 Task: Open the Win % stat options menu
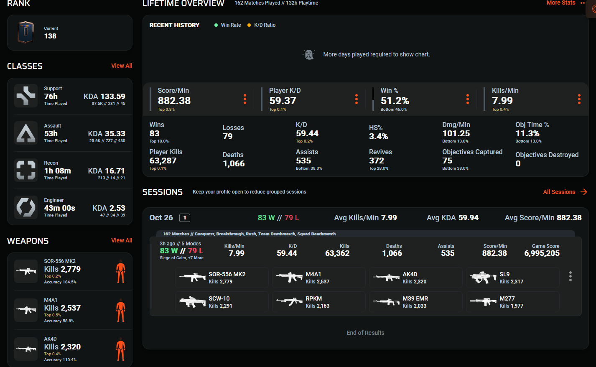coord(468,99)
